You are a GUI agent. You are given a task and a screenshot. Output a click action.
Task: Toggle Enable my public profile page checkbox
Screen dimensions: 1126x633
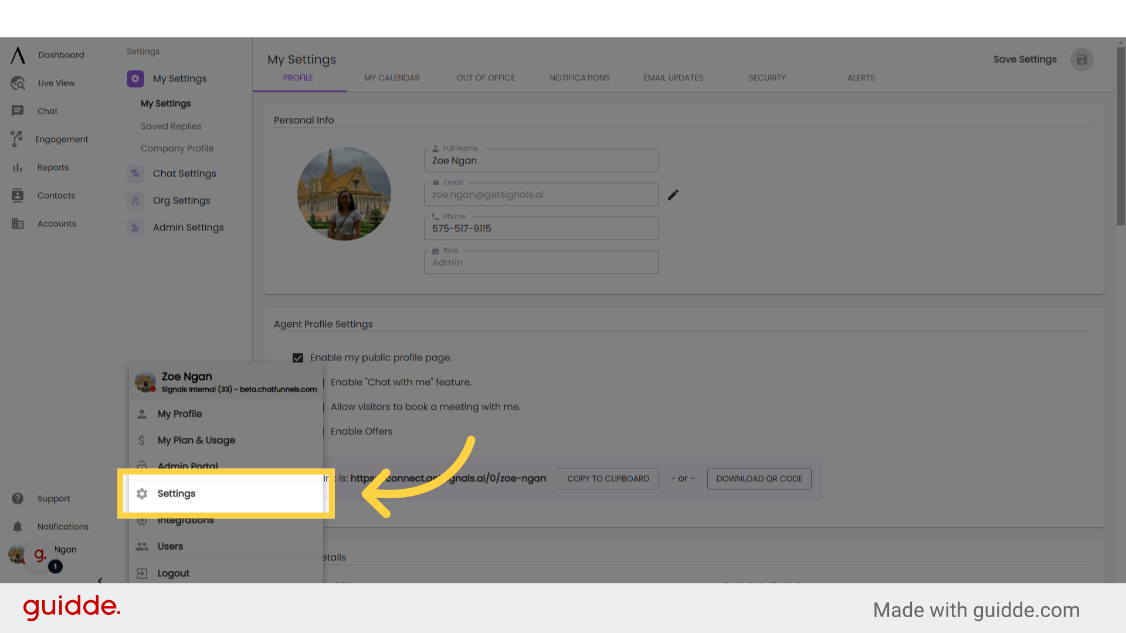298,358
